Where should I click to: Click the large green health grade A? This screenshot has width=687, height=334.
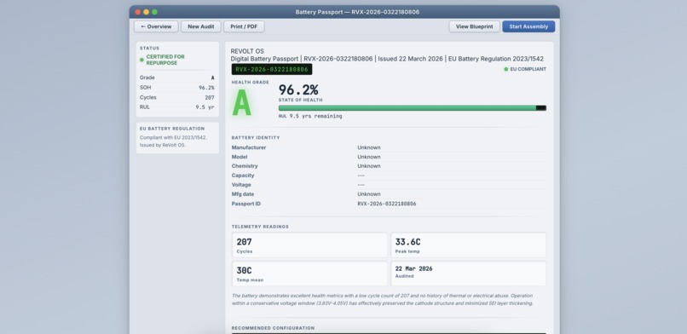tap(241, 102)
